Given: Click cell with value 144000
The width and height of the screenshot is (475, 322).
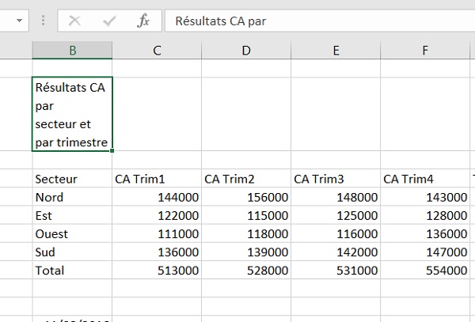Looking at the screenshot, I should [157, 197].
